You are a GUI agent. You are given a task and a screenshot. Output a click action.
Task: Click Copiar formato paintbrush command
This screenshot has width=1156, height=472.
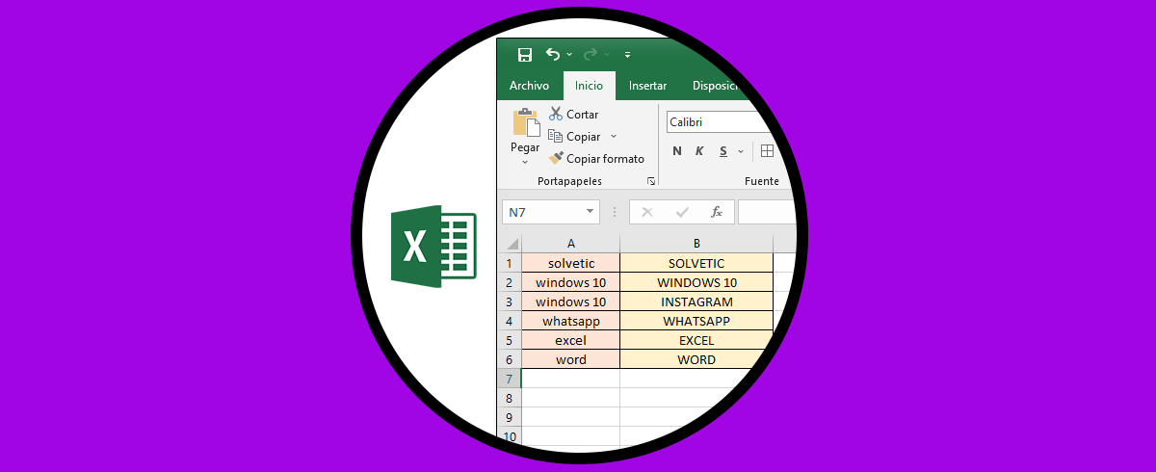click(597, 159)
